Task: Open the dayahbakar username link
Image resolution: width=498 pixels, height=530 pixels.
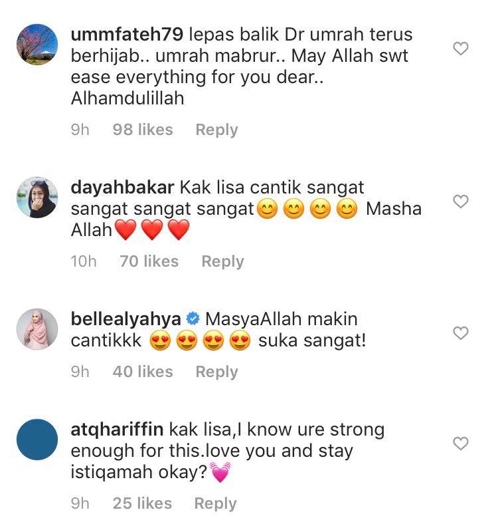Action: [x=122, y=188]
